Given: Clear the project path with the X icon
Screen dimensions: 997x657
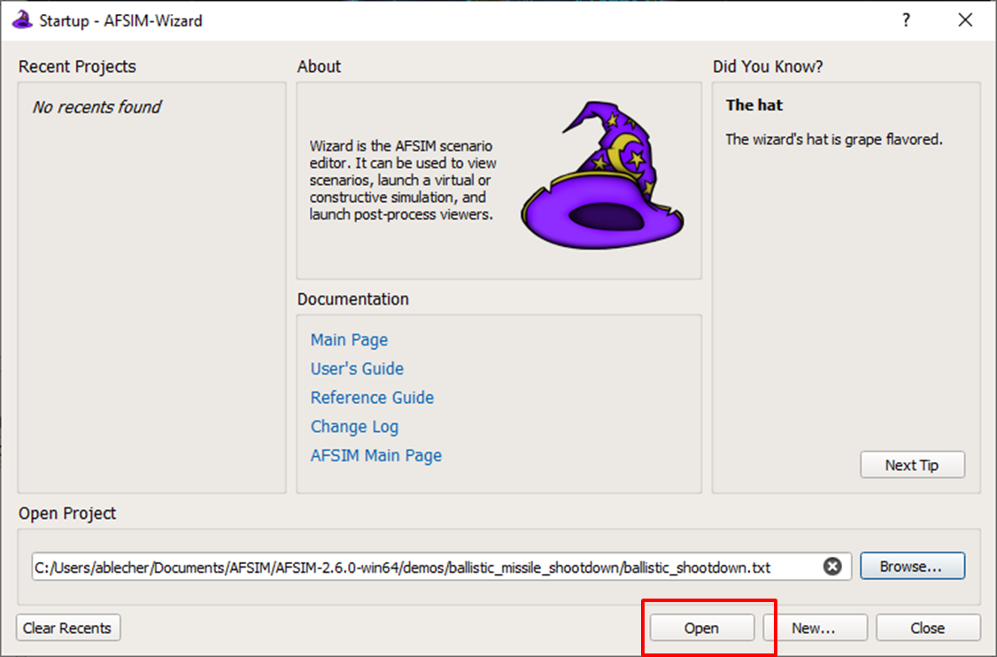Looking at the screenshot, I should tap(832, 566).
